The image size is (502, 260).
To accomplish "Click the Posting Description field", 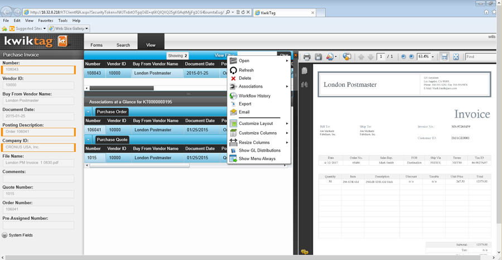I will click(38, 132).
